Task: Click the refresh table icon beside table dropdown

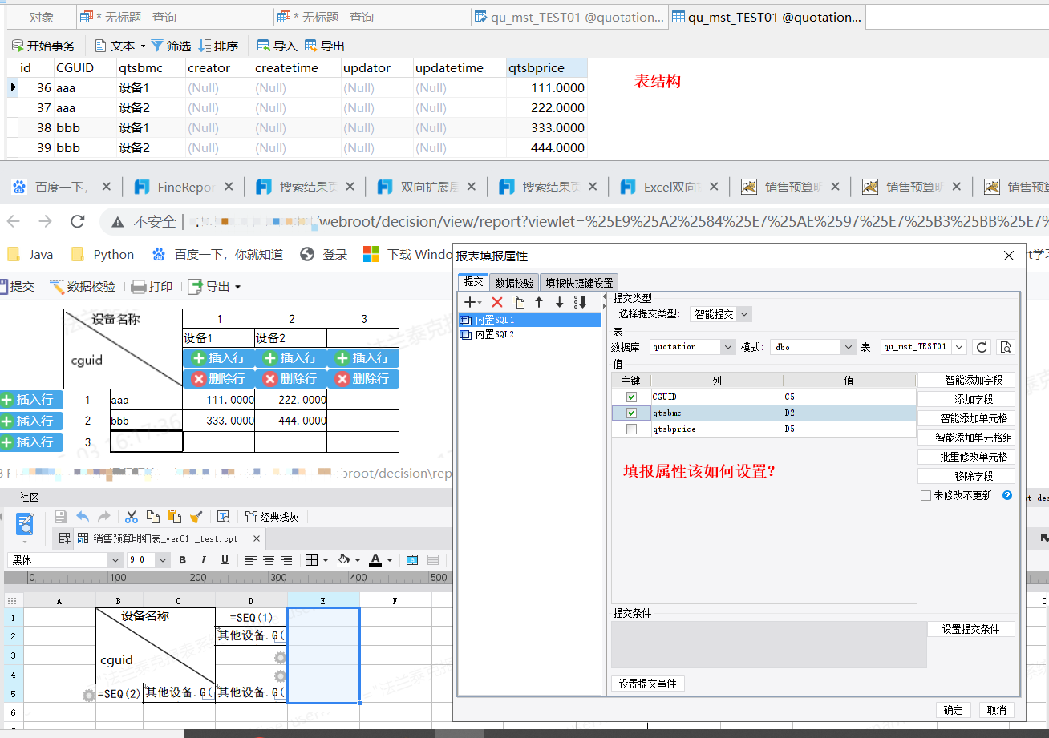Action: coord(981,347)
